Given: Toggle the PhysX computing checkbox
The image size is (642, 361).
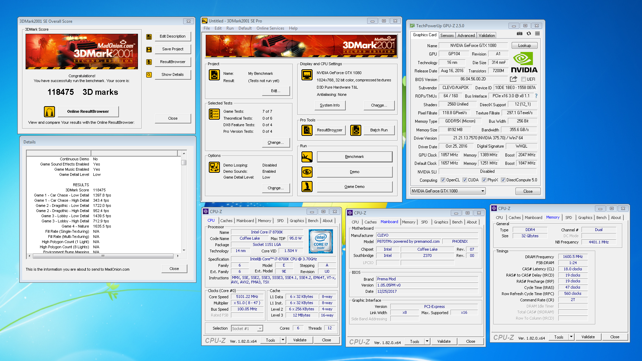Looking at the screenshot, I should tap(484, 180).
